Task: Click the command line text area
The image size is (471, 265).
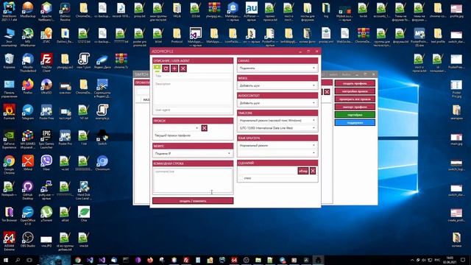Action: coord(193,180)
